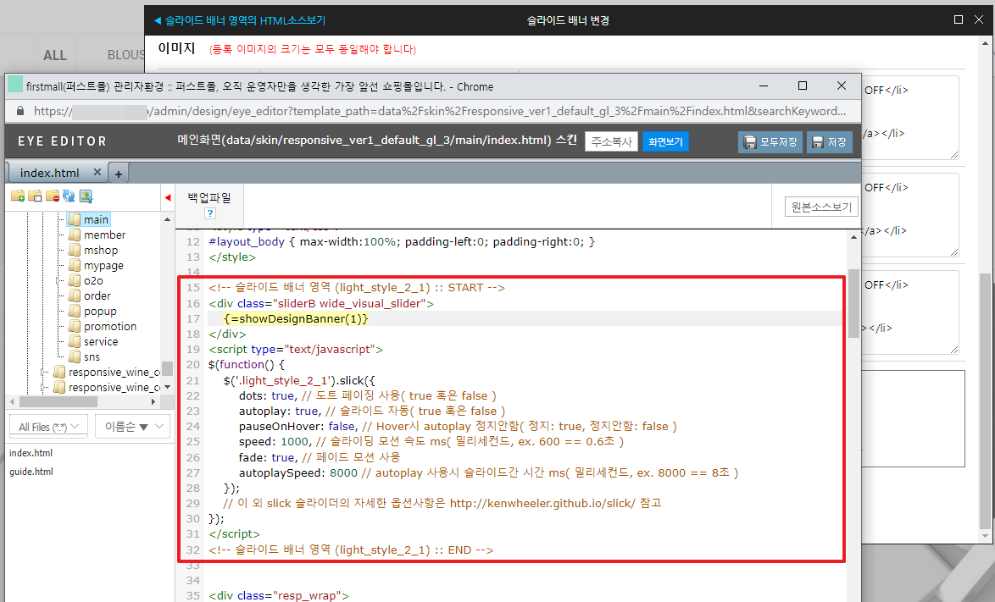Select the mypage folder
The width and height of the screenshot is (995, 602).
point(103,266)
